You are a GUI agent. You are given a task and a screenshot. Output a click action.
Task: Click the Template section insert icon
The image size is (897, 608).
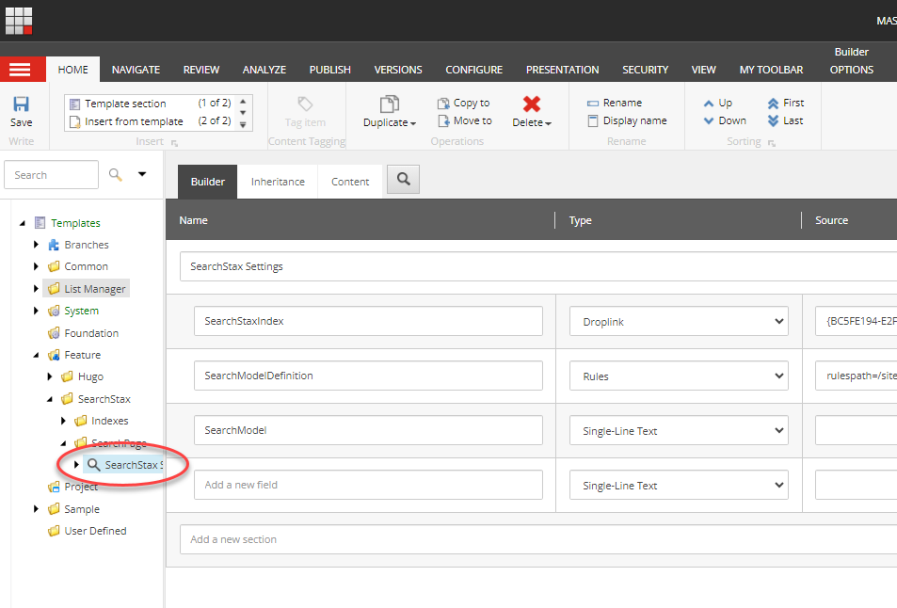[x=74, y=104]
